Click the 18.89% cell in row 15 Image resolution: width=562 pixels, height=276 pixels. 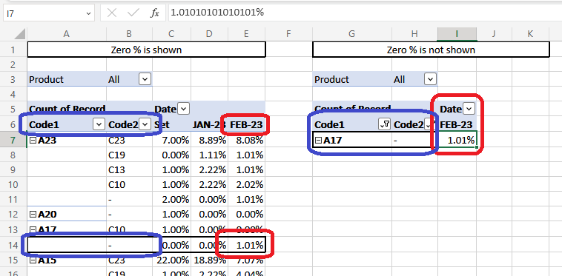click(x=209, y=260)
